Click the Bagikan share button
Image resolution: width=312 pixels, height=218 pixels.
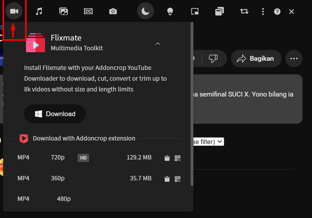tap(256, 59)
